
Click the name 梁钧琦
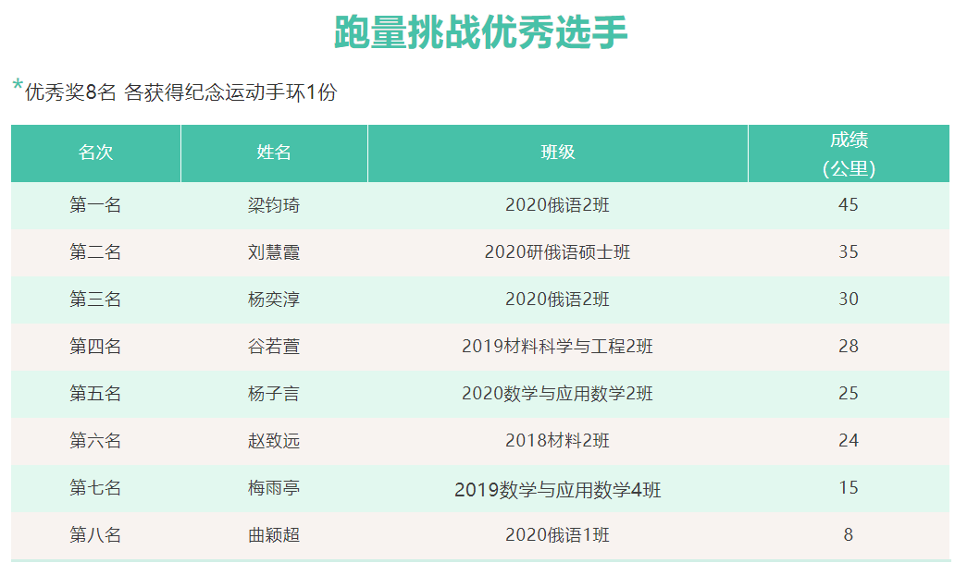pyautogui.click(x=274, y=205)
